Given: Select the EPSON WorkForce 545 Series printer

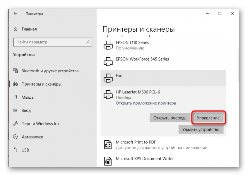Looking at the screenshot, I should (163, 62).
